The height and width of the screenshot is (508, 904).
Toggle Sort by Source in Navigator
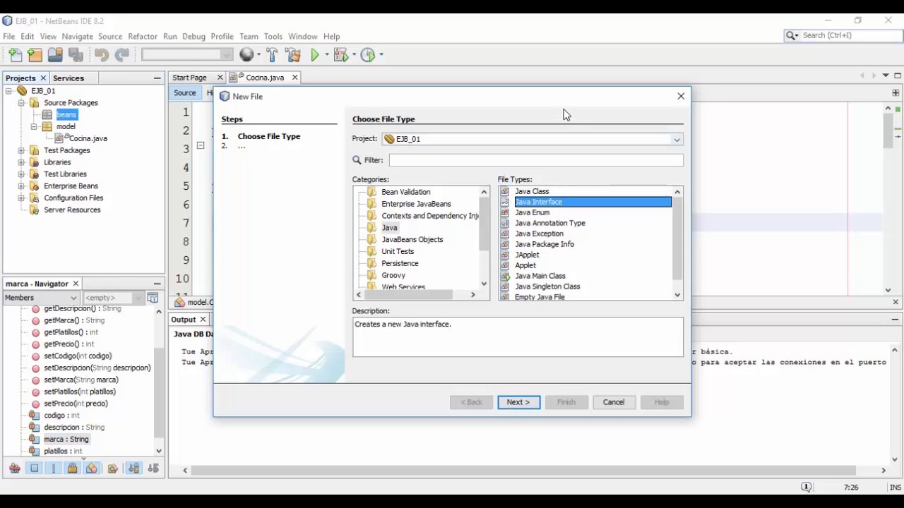click(153, 468)
